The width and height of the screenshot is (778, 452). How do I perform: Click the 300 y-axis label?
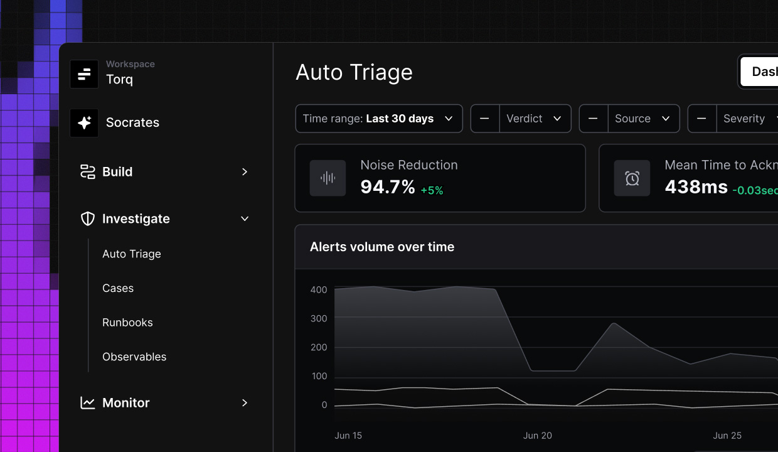tap(319, 319)
